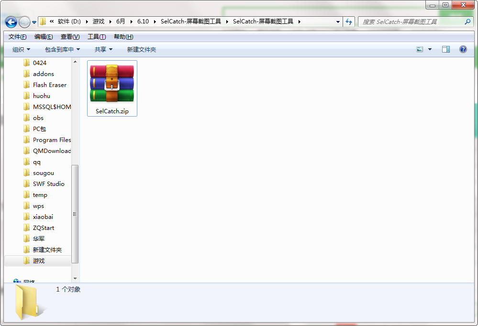Open the 工具(T) menu
Screen dimensions: 478x326
click(x=97, y=37)
